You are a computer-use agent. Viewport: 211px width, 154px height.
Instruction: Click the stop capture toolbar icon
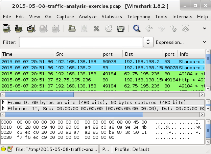tap(43, 28)
